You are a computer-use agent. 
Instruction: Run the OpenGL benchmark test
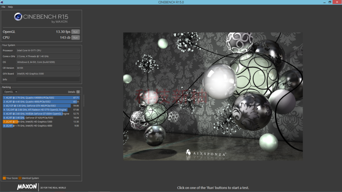coord(76,32)
